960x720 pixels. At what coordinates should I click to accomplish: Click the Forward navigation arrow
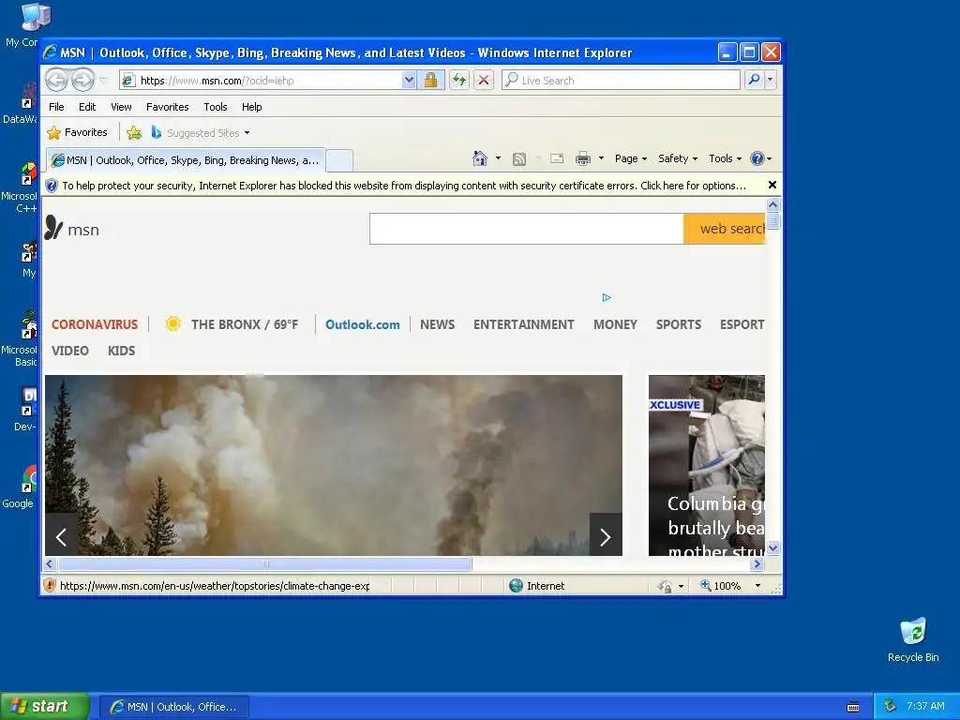point(82,80)
